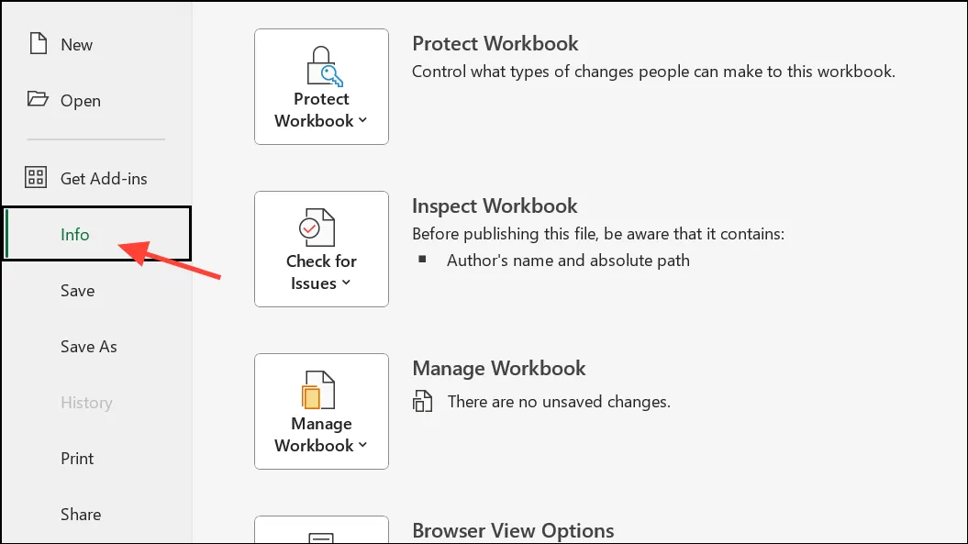This screenshot has height=544, width=968.
Task: Click the Inspect Workbook heading
Action: (495, 205)
